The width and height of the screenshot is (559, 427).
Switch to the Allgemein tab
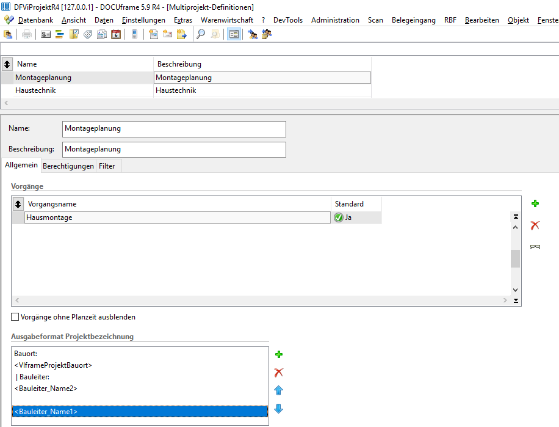coord(21,165)
